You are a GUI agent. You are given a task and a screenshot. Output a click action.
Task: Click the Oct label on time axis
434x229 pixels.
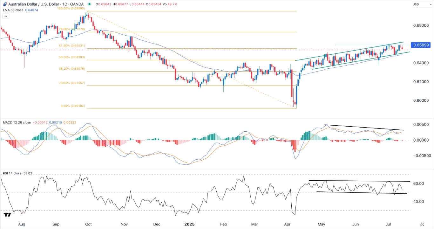(x=89, y=224)
